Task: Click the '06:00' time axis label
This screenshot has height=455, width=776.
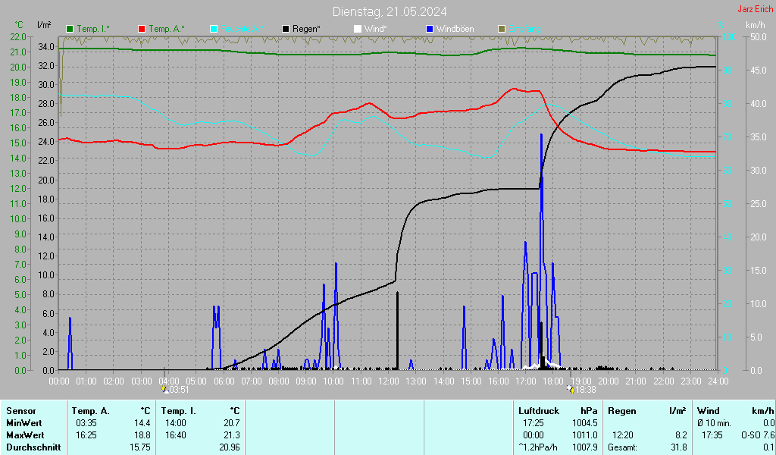Action: tap(224, 381)
